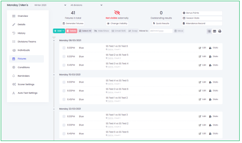Open Stats for SS Test 1 vs SS Test 6
Image resolution: width=242 pixels, height=143 pixels.
214,48
